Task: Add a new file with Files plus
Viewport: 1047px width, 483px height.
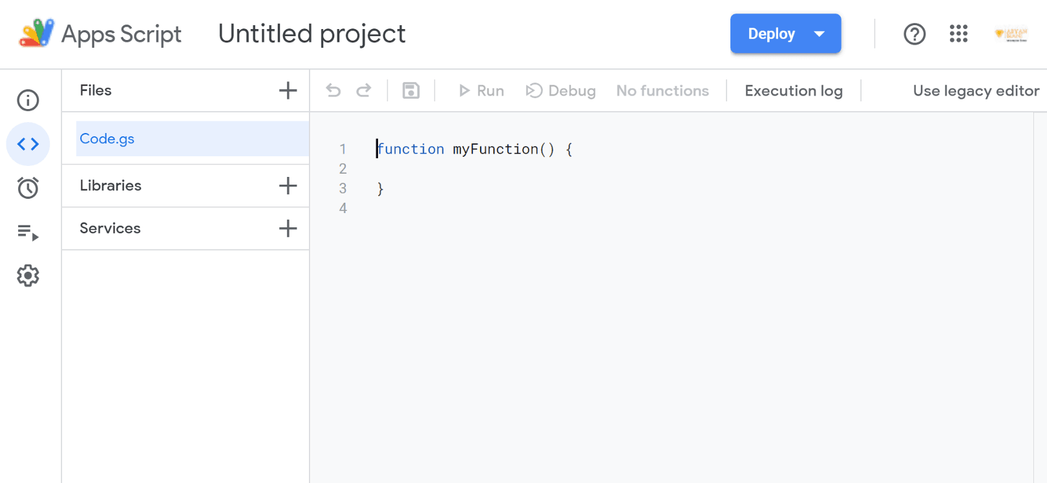Action: pos(288,90)
